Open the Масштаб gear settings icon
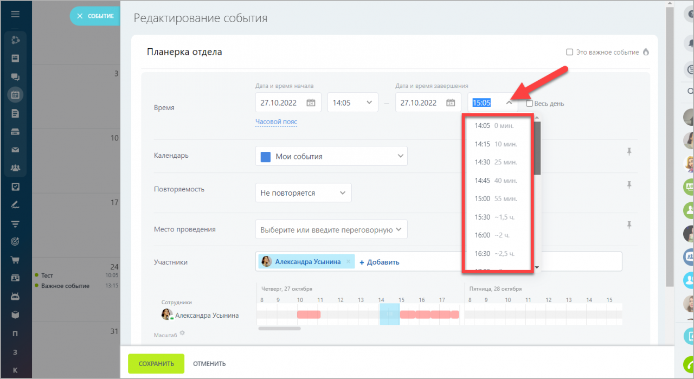Image resolution: width=694 pixels, height=379 pixels. (x=182, y=333)
